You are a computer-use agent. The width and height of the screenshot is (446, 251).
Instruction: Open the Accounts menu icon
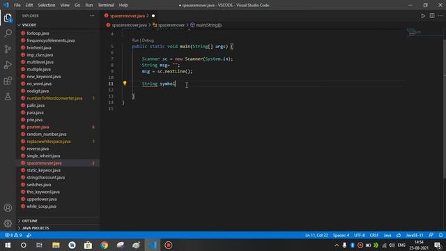point(8,208)
